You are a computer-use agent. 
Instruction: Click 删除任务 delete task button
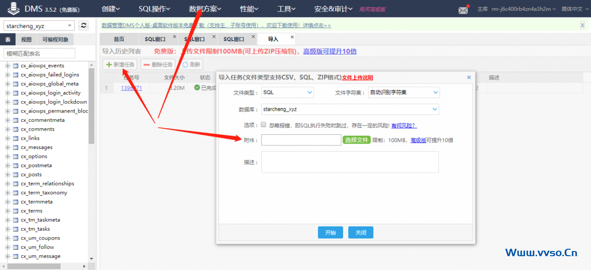tap(157, 65)
